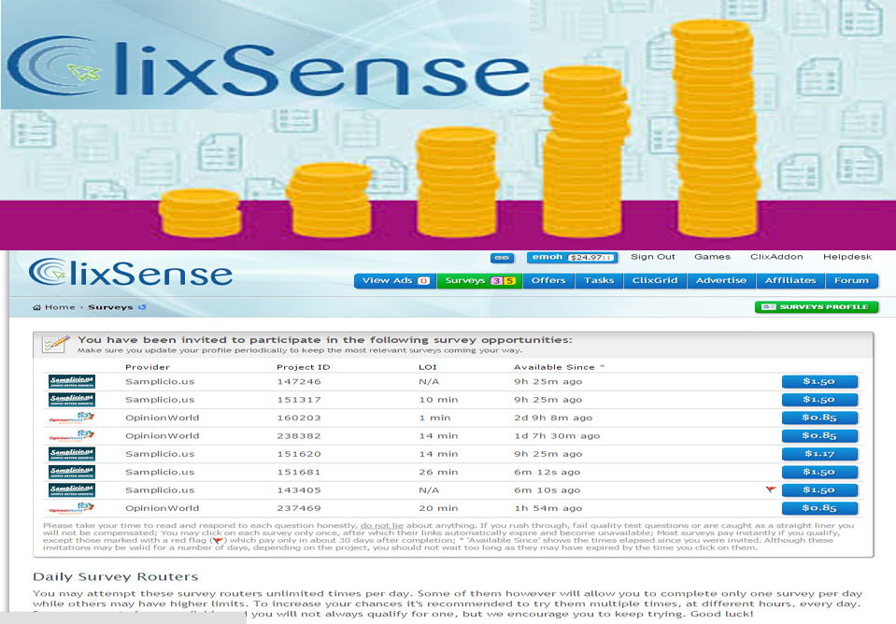This screenshot has height=624, width=896.
Task: Start survey 238382 paying $0.85
Action: [819, 436]
